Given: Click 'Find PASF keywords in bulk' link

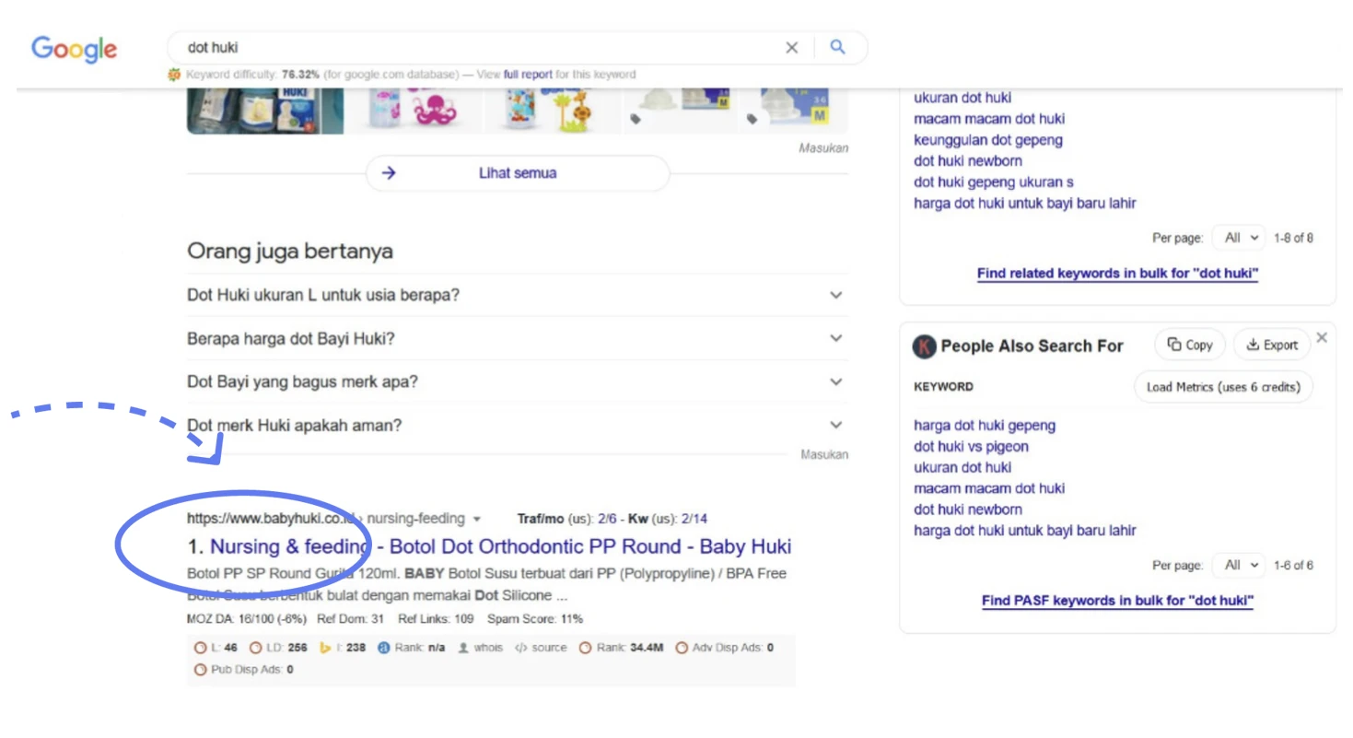Looking at the screenshot, I should click(1117, 601).
